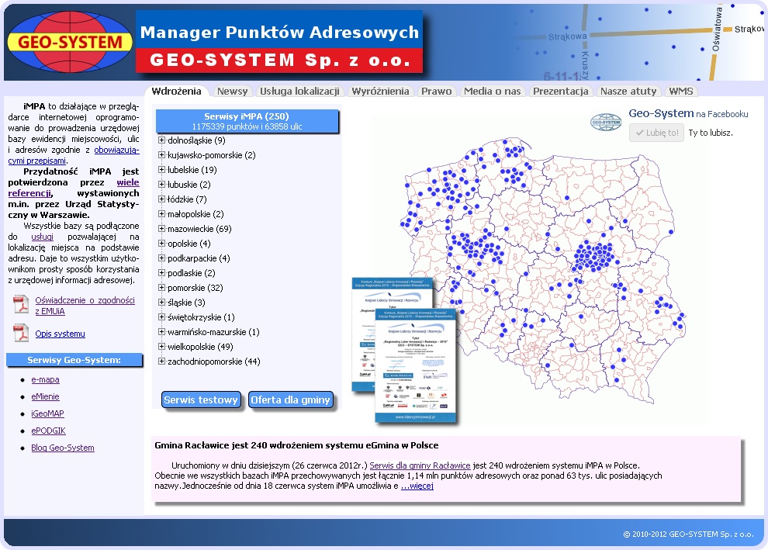Viewport: 768px width, 550px height.
Task: Click the dolnośląskie (9) region label
Action: pos(196,140)
